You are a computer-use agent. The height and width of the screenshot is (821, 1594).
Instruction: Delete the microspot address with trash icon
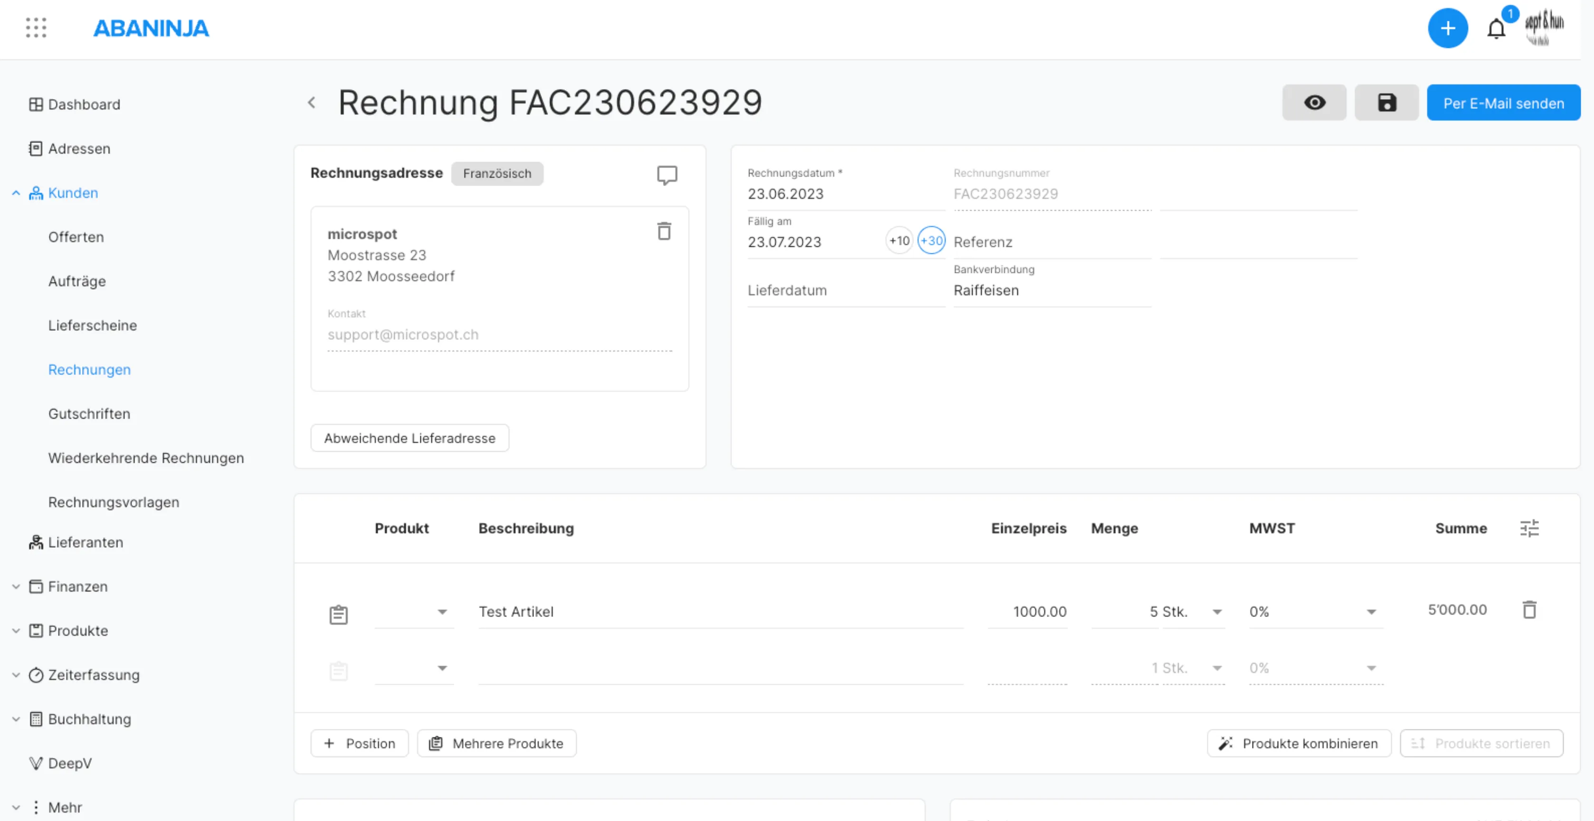click(664, 231)
